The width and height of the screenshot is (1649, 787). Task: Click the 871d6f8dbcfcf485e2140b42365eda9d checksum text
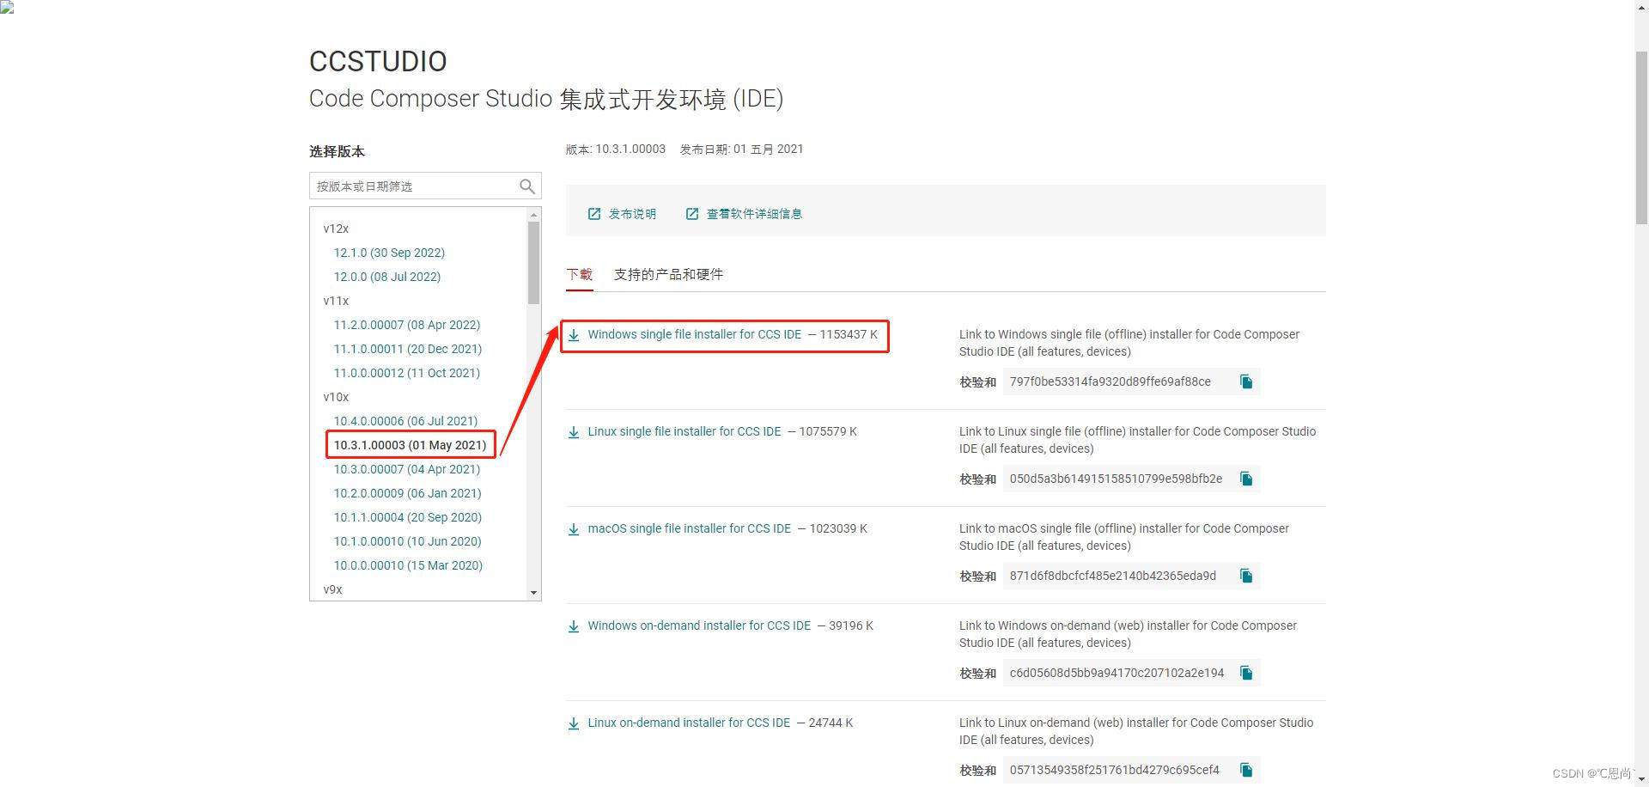pyautogui.click(x=1112, y=576)
